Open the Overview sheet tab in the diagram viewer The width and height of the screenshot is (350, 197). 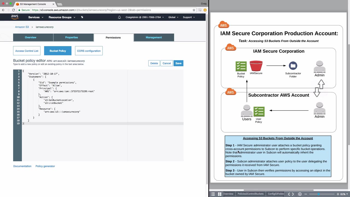[x=228, y=194]
